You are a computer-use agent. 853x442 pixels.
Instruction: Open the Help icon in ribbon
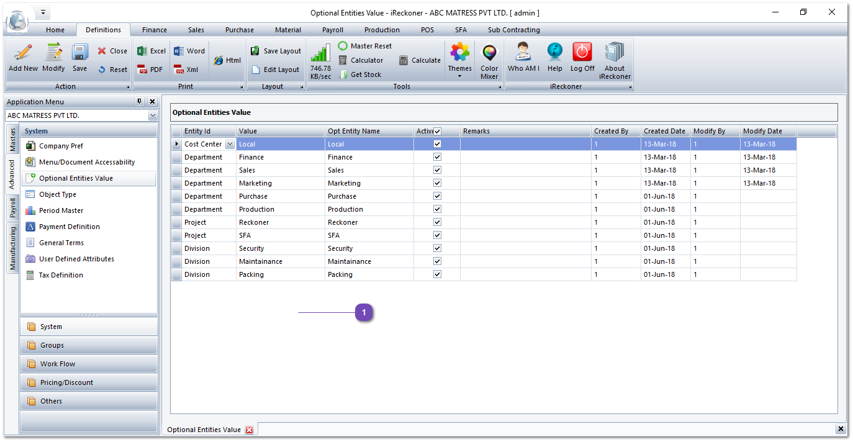click(x=554, y=53)
